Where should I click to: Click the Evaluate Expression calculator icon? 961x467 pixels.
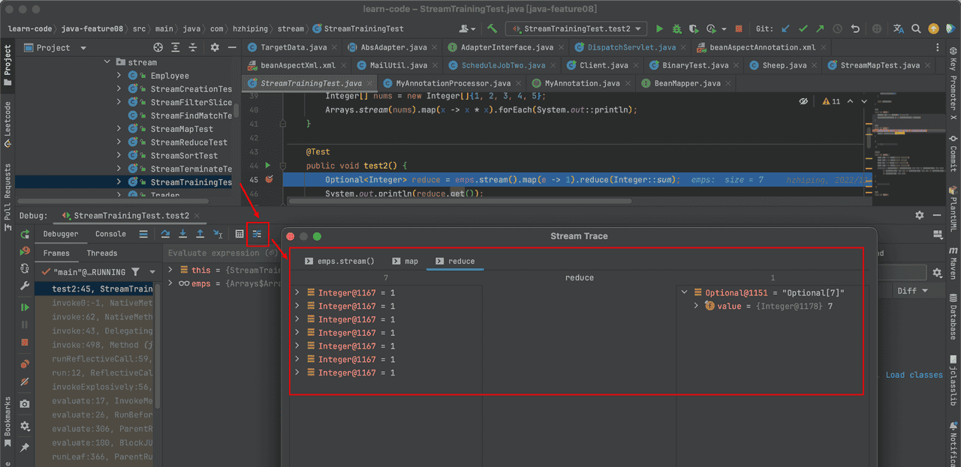point(239,234)
